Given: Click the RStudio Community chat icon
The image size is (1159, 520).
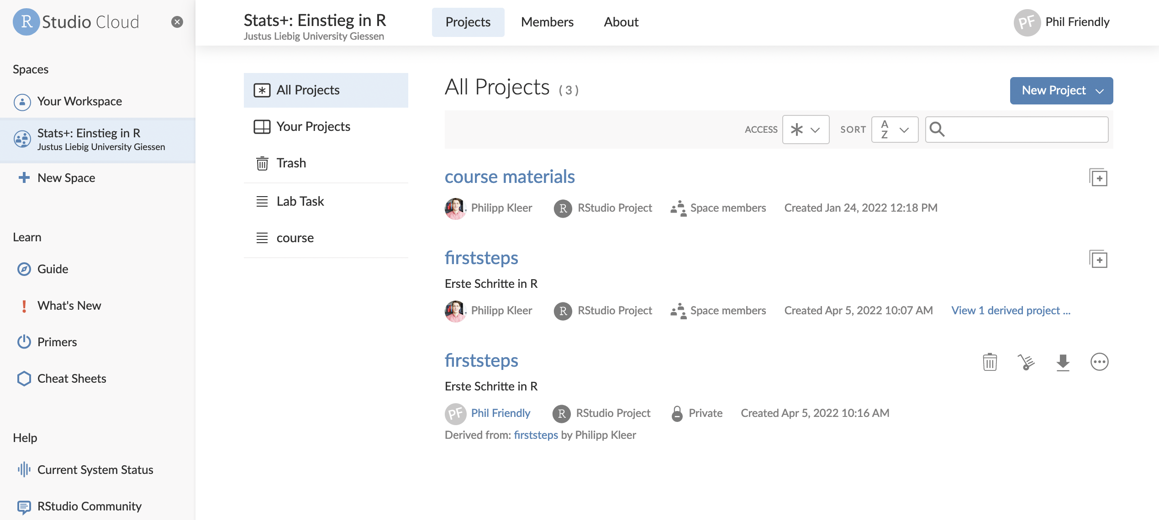Looking at the screenshot, I should (x=24, y=507).
